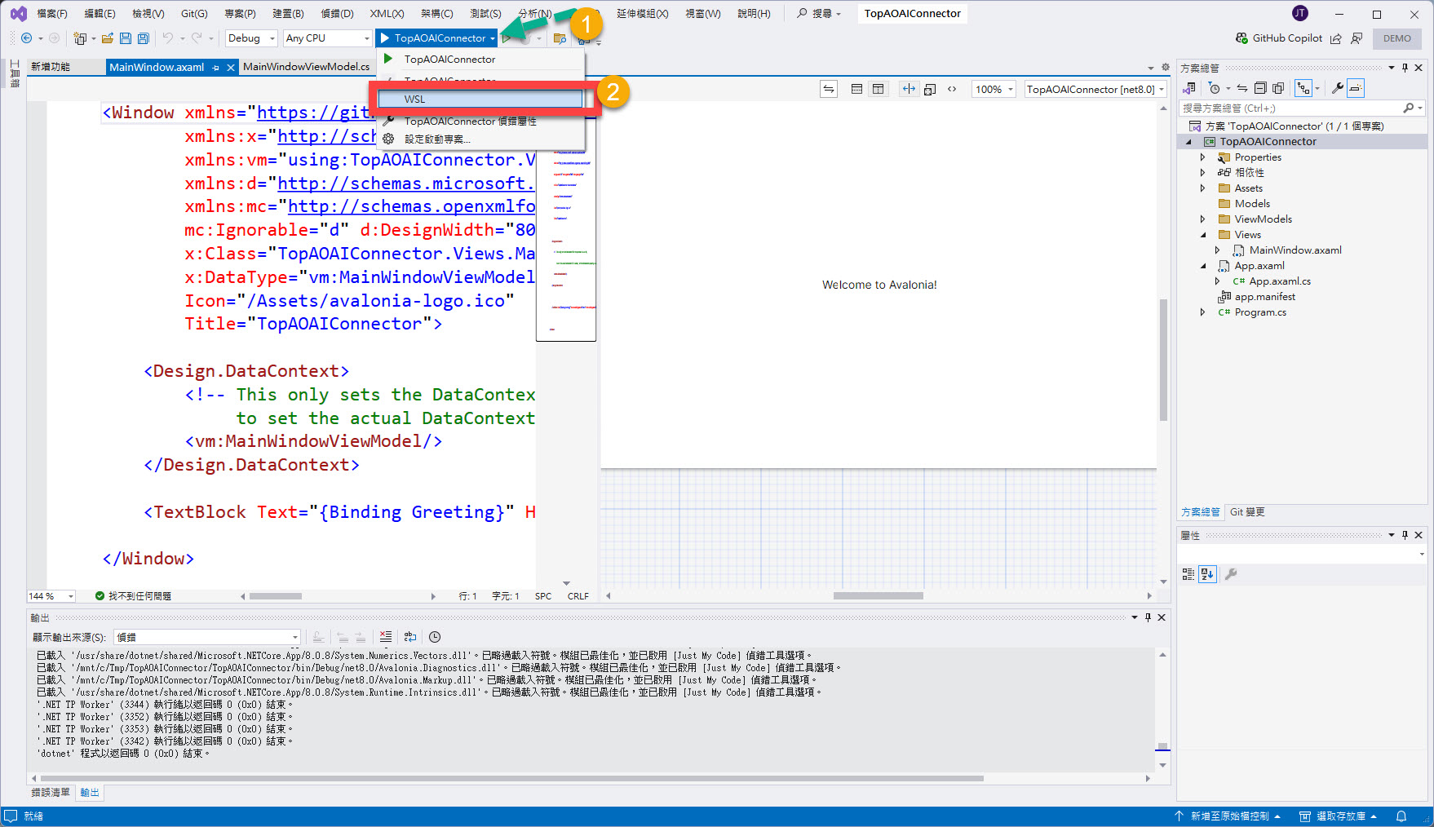The height and width of the screenshot is (827, 1434).
Task: Click the Open File folder icon
Action: tap(108, 38)
